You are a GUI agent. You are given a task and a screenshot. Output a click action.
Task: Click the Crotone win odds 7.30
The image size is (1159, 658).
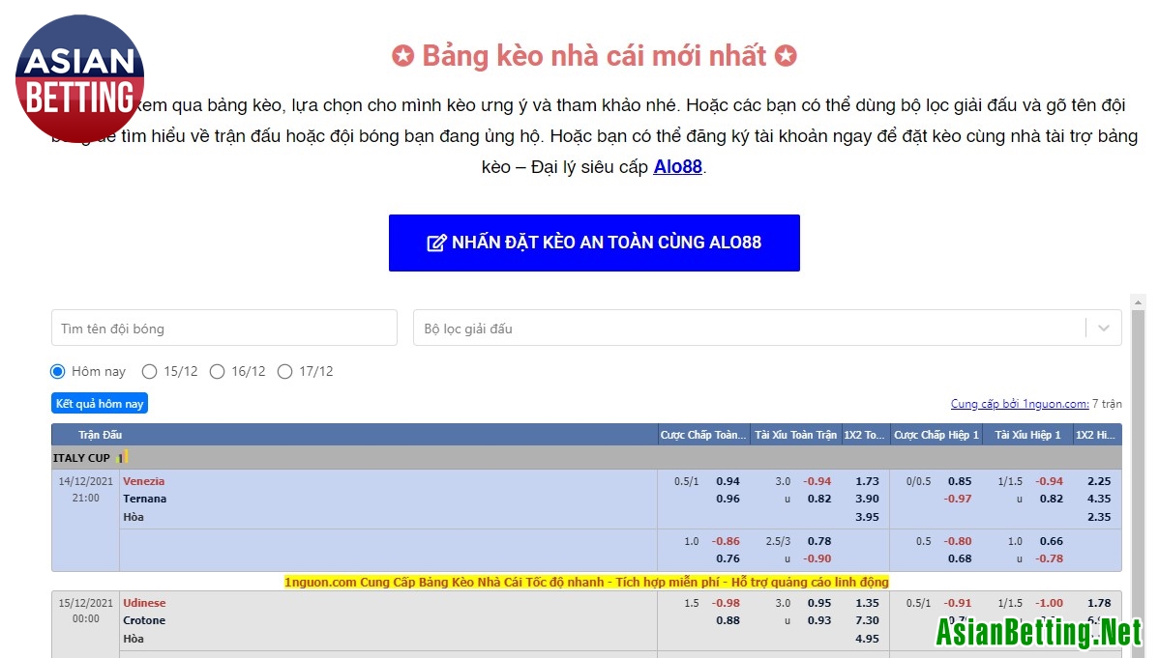pyautogui.click(x=867, y=620)
